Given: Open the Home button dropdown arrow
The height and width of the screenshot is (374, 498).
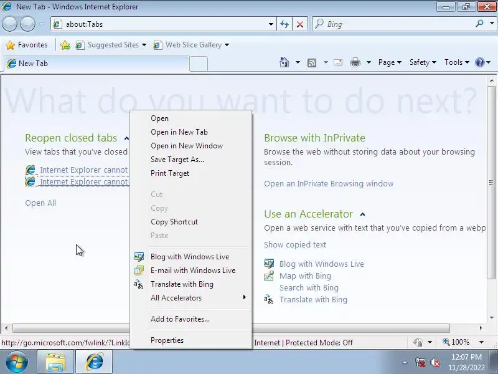Looking at the screenshot, I should point(298,62).
